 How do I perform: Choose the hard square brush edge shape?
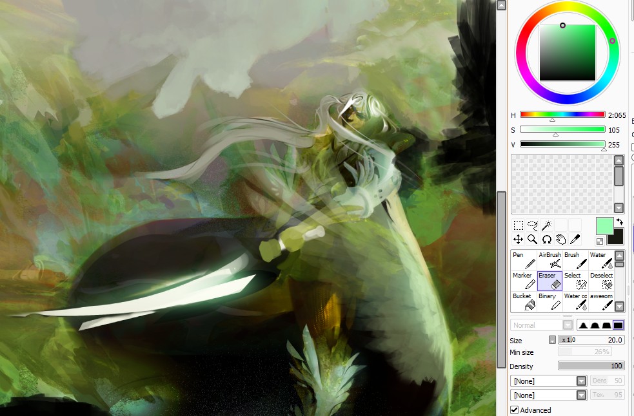click(619, 325)
